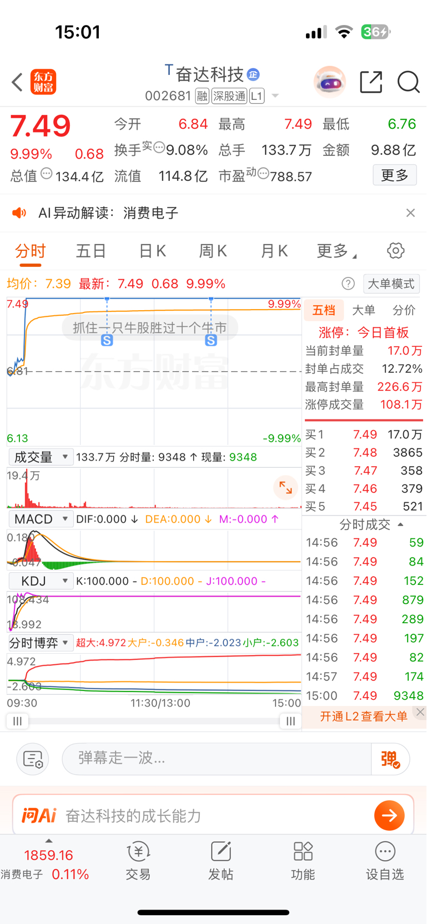The height and width of the screenshot is (924, 427).
Task: Tap the second S marker on chart
Action: tap(211, 340)
